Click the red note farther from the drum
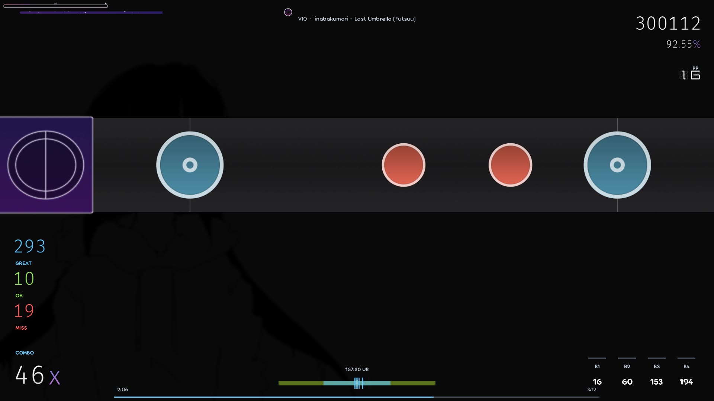The image size is (714, 401). coord(510,165)
